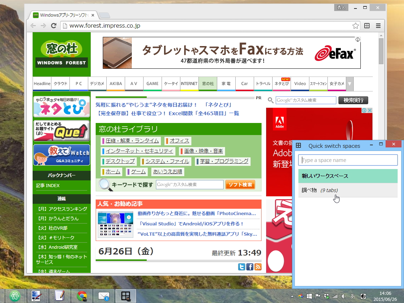Open the クラウド navigation tab
This screenshot has width=404, height=303.
point(61,84)
